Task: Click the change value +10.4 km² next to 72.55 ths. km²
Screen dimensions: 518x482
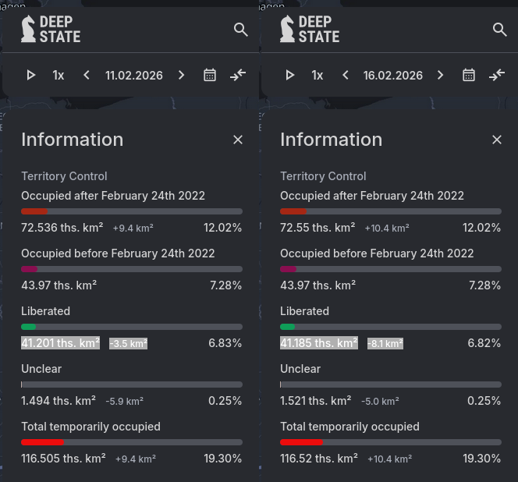Action: (x=387, y=229)
